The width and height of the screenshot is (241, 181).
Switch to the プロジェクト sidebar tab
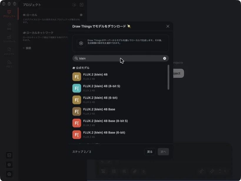tap(9, 14)
